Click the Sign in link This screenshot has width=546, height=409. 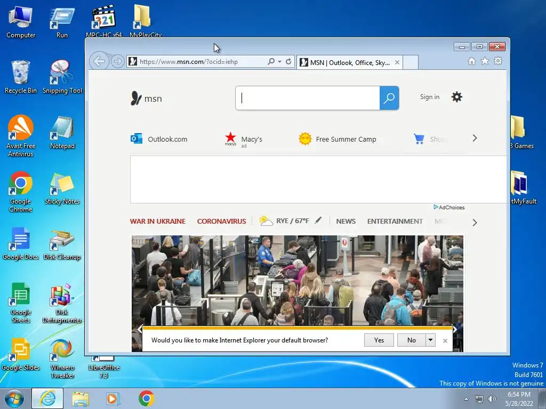coord(429,97)
